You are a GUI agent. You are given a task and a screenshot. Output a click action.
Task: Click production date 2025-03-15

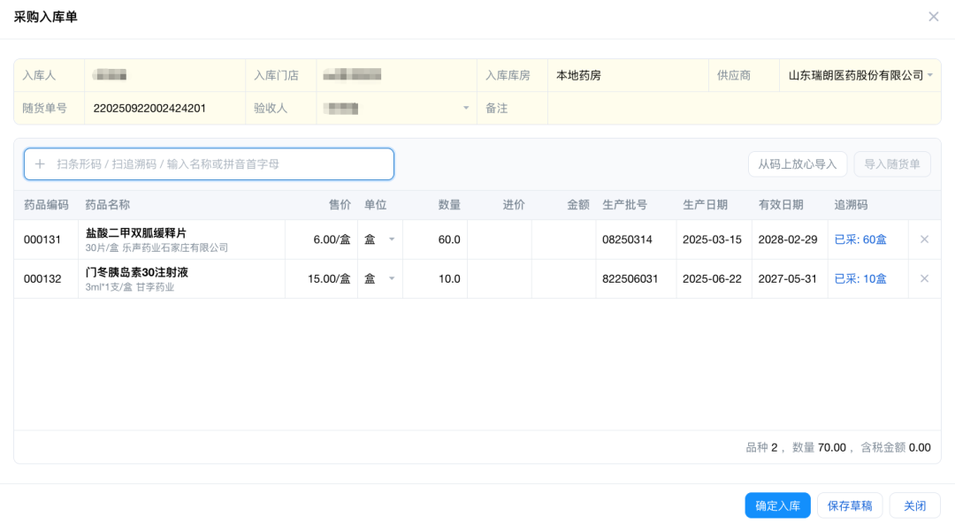click(712, 239)
